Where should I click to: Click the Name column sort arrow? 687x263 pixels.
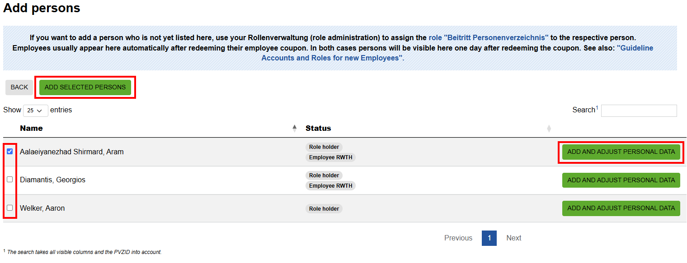pos(294,128)
